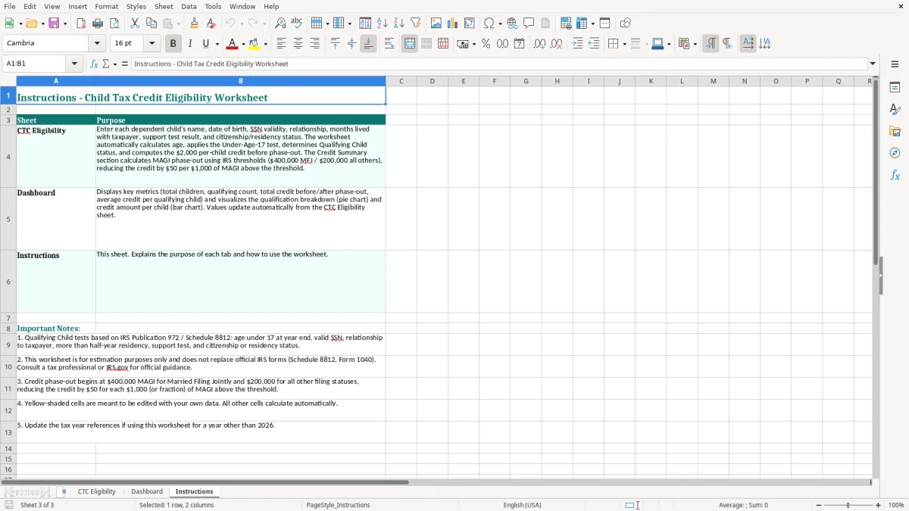Toggle Italic formatting
Image resolution: width=909 pixels, height=511 pixels.
(190, 44)
